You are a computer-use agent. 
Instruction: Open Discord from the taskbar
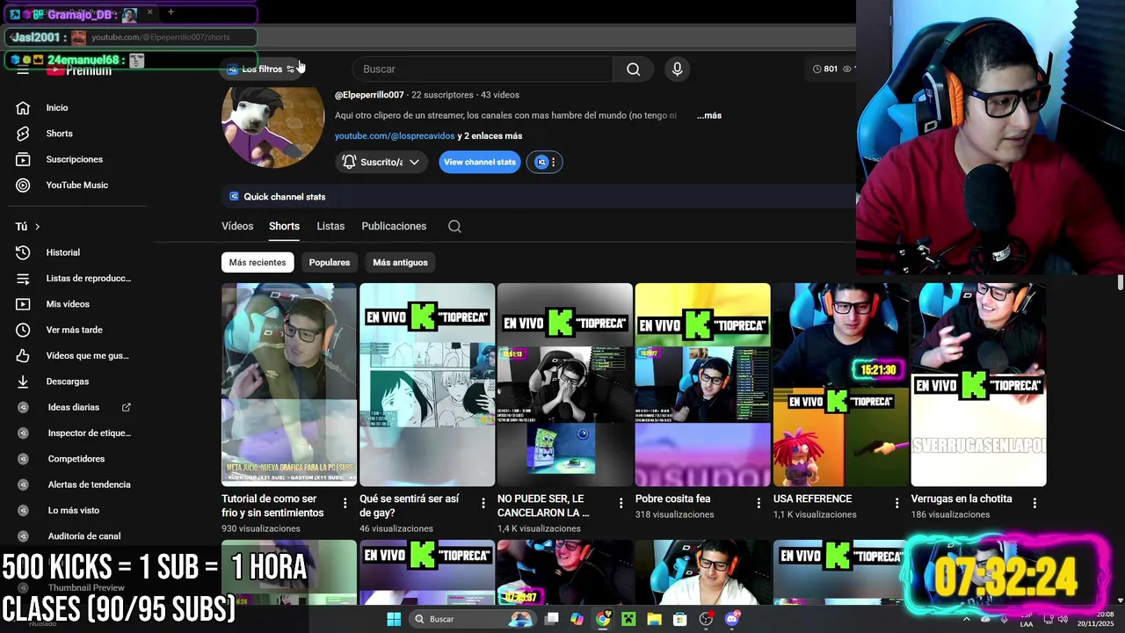pyautogui.click(x=732, y=619)
